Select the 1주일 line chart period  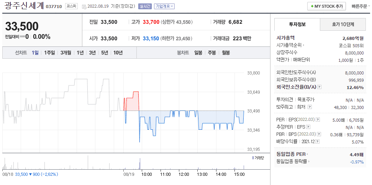click(49, 53)
